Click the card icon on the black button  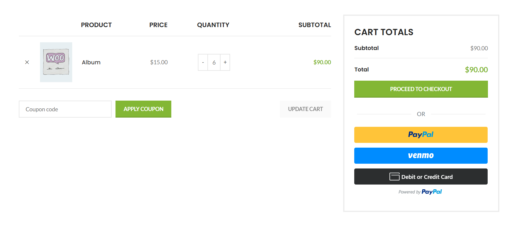394,177
